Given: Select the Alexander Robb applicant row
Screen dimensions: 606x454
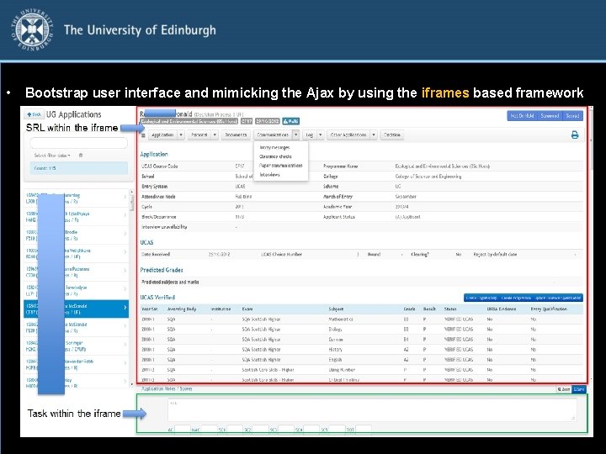Looking at the screenshot, I should [76, 364].
